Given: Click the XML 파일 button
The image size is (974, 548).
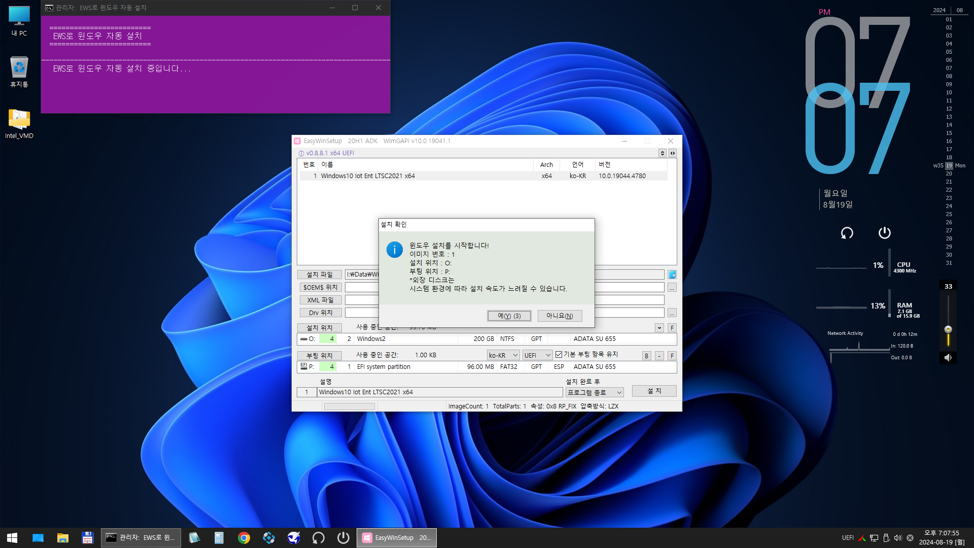Looking at the screenshot, I should [x=320, y=300].
